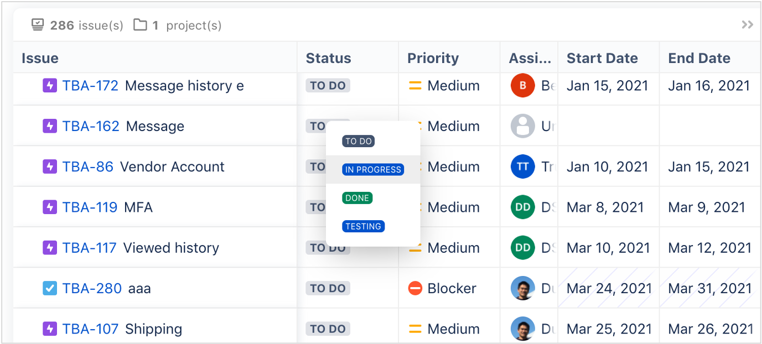This screenshot has width=762, height=344.
Task: Open the status dropdown for TBA-107 Shipping
Action: [x=328, y=329]
